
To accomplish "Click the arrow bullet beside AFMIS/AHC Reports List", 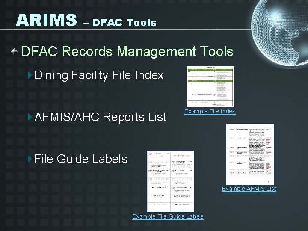I will coord(30,117).
